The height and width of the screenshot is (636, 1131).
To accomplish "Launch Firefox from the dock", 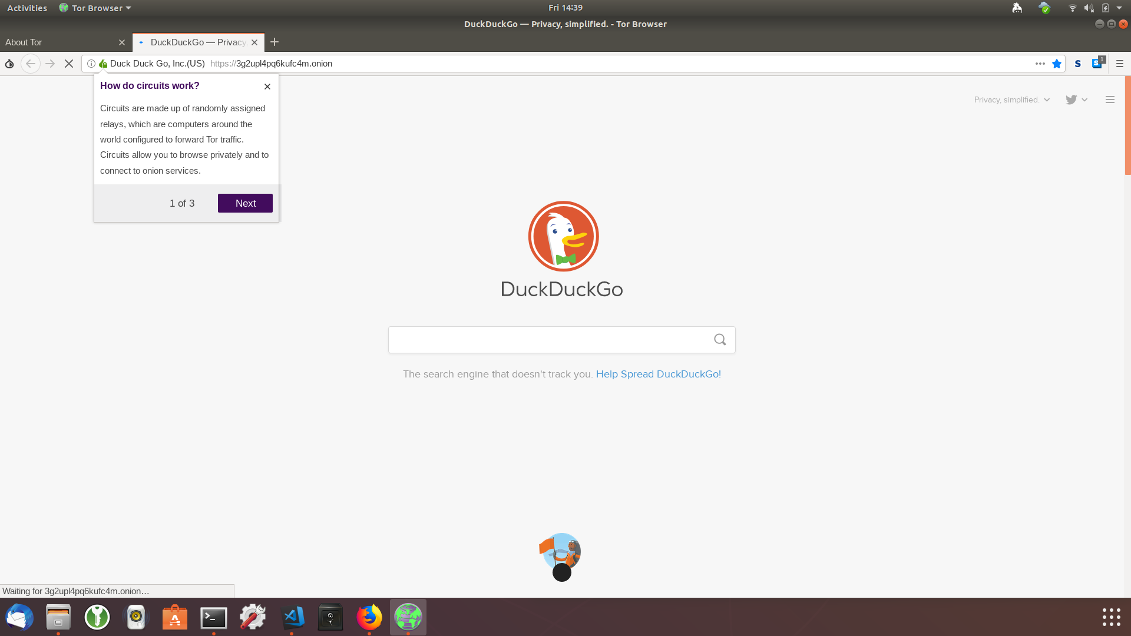I will 369,617.
